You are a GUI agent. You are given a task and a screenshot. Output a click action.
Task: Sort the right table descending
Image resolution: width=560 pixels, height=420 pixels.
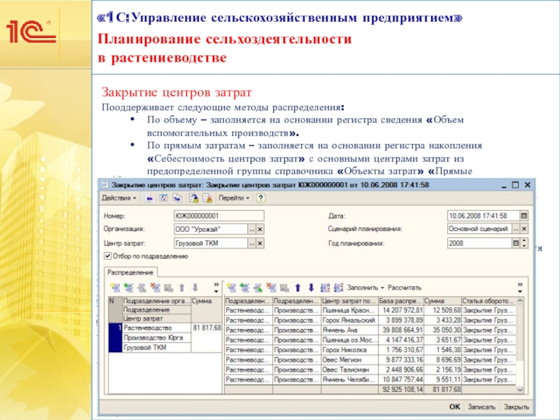338,288
